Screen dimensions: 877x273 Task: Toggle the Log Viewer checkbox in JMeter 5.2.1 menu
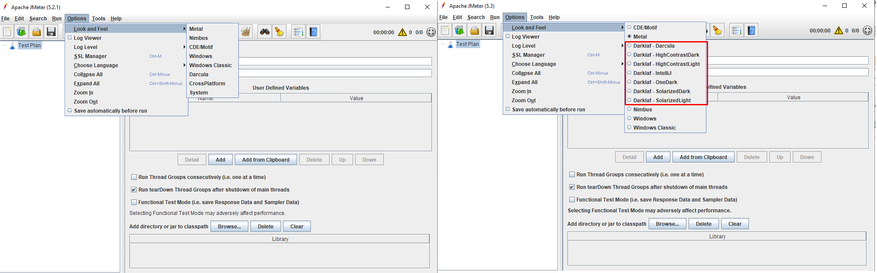click(x=69, y=38)
